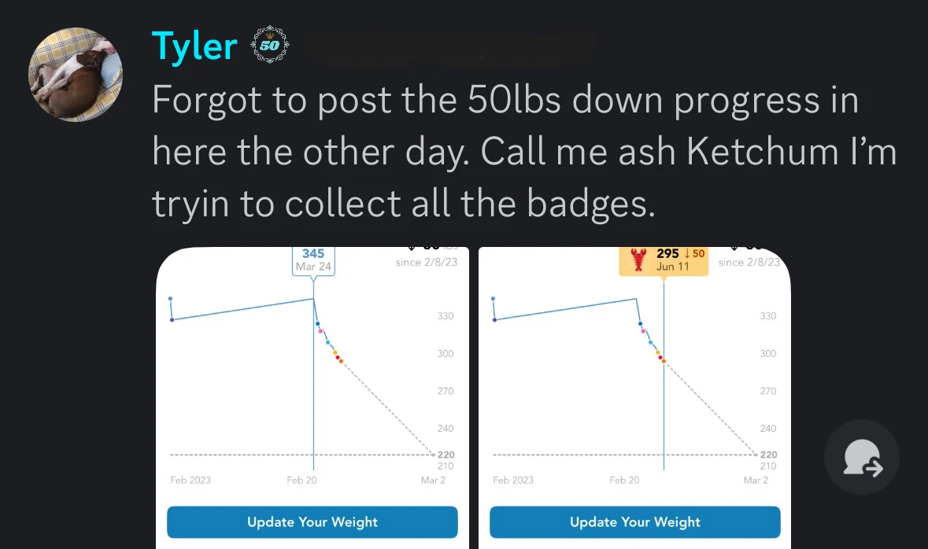The image size is (928, 549).
Task: Open Tyler's profile avatar picture
Action: 76,75
